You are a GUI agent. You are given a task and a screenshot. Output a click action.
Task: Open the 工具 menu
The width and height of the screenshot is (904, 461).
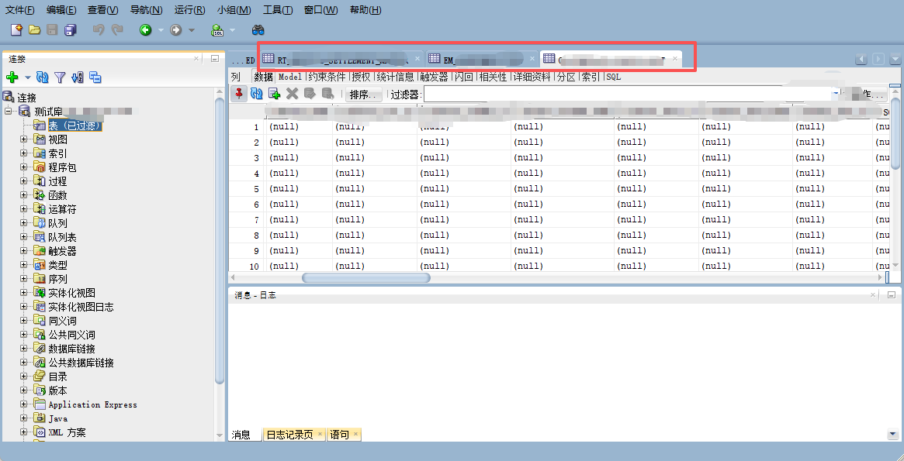(278, 10)
